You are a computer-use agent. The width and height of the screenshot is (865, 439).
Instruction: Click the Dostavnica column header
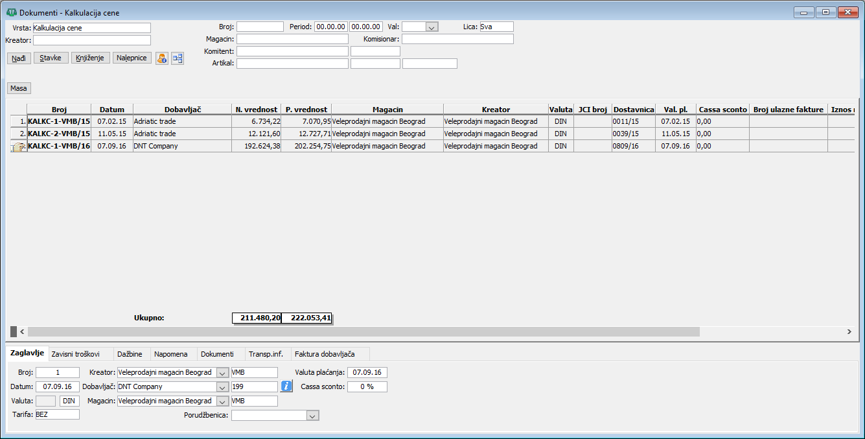coord(634,110)
